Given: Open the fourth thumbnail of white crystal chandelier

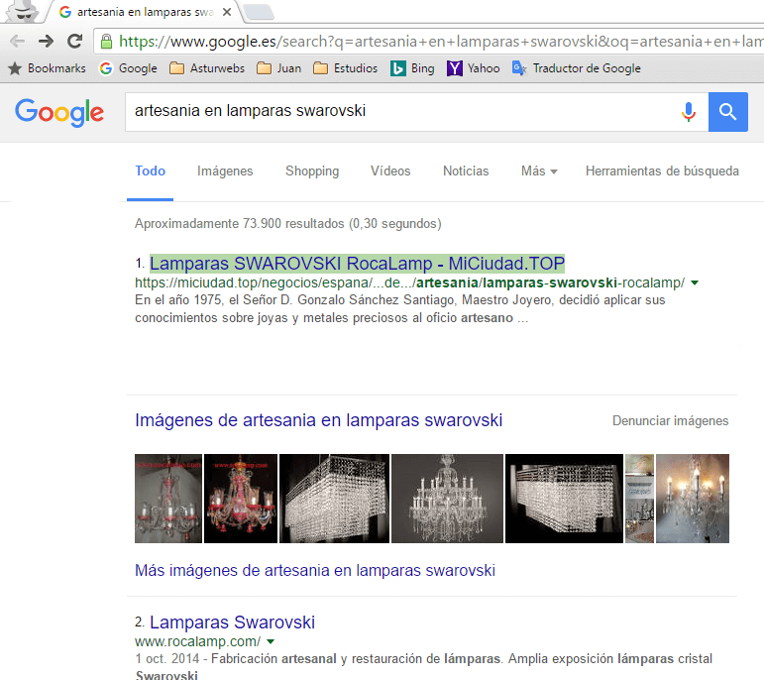Looking at the screenshot, I should click(447, 499).
